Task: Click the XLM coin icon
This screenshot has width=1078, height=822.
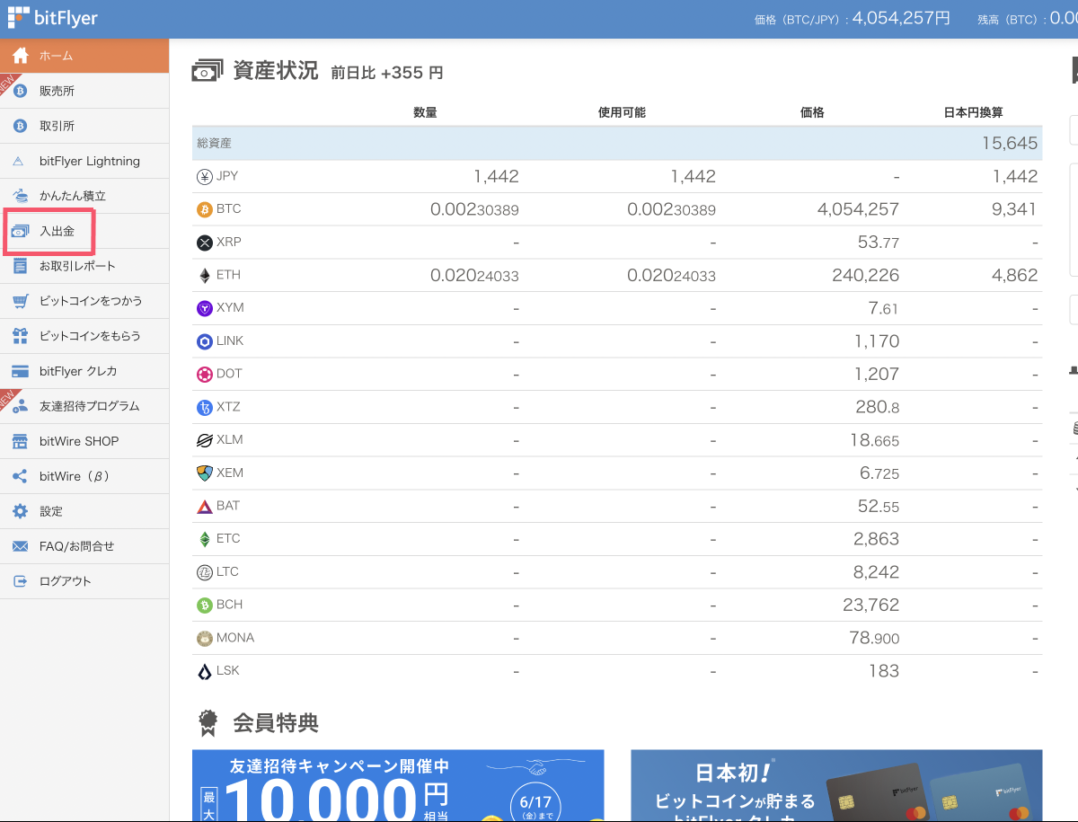Action: [x=205, y=440]
